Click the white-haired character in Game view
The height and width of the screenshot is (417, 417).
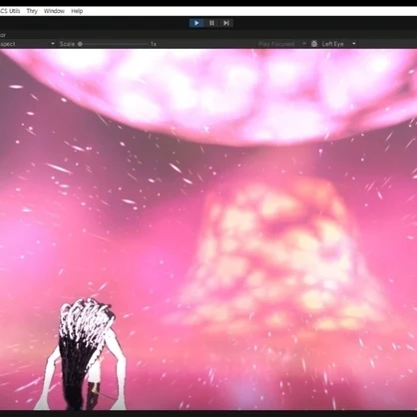(81, 354)
